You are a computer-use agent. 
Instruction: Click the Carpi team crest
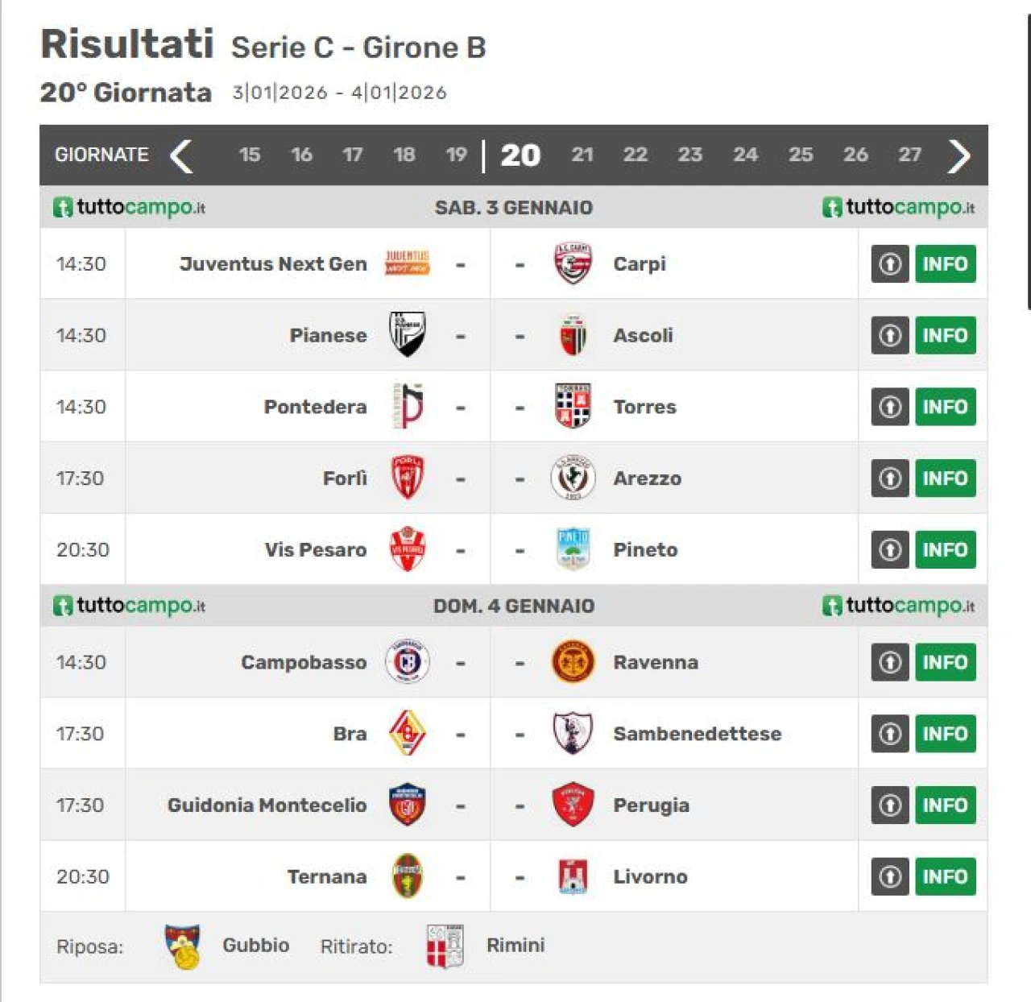(x=573, y=263)
